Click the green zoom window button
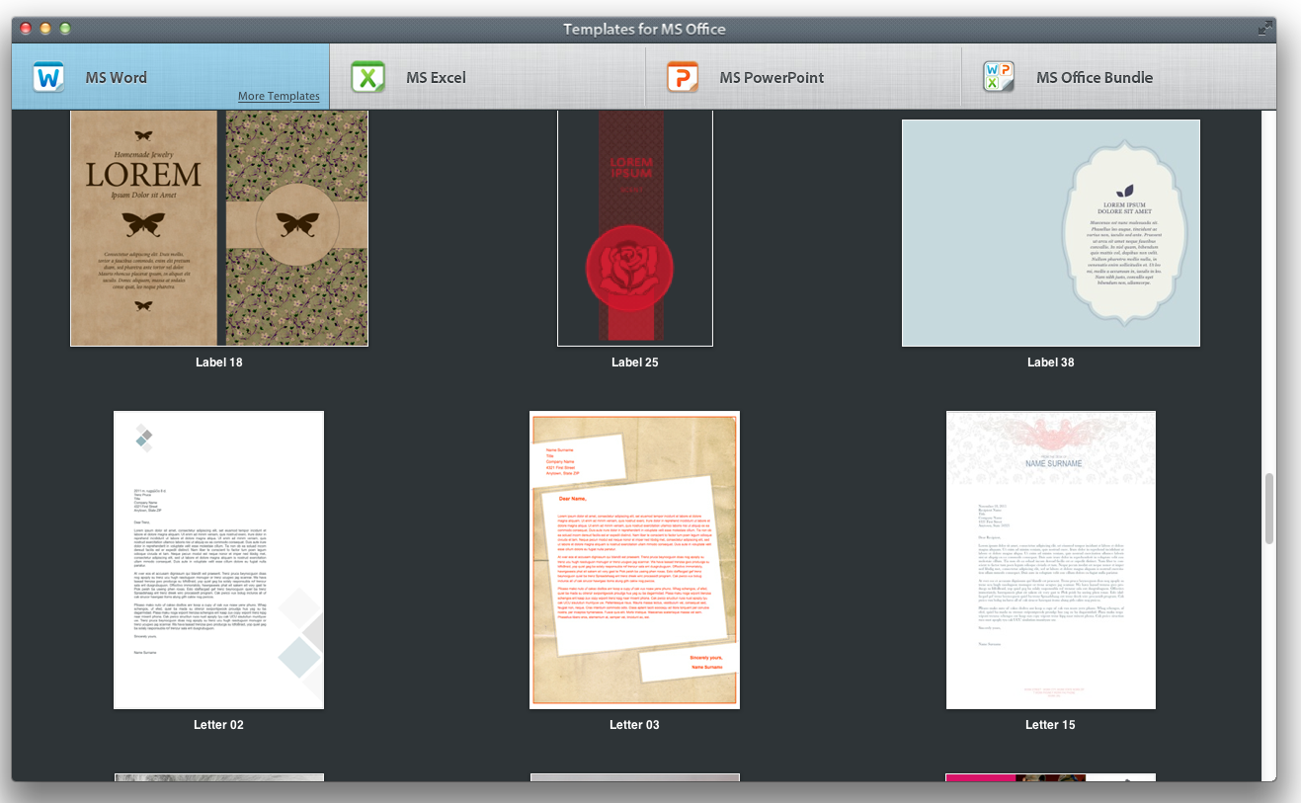The height and width of the screenshot is (803, 1301). pyautogui.click(x=65, y=30)
